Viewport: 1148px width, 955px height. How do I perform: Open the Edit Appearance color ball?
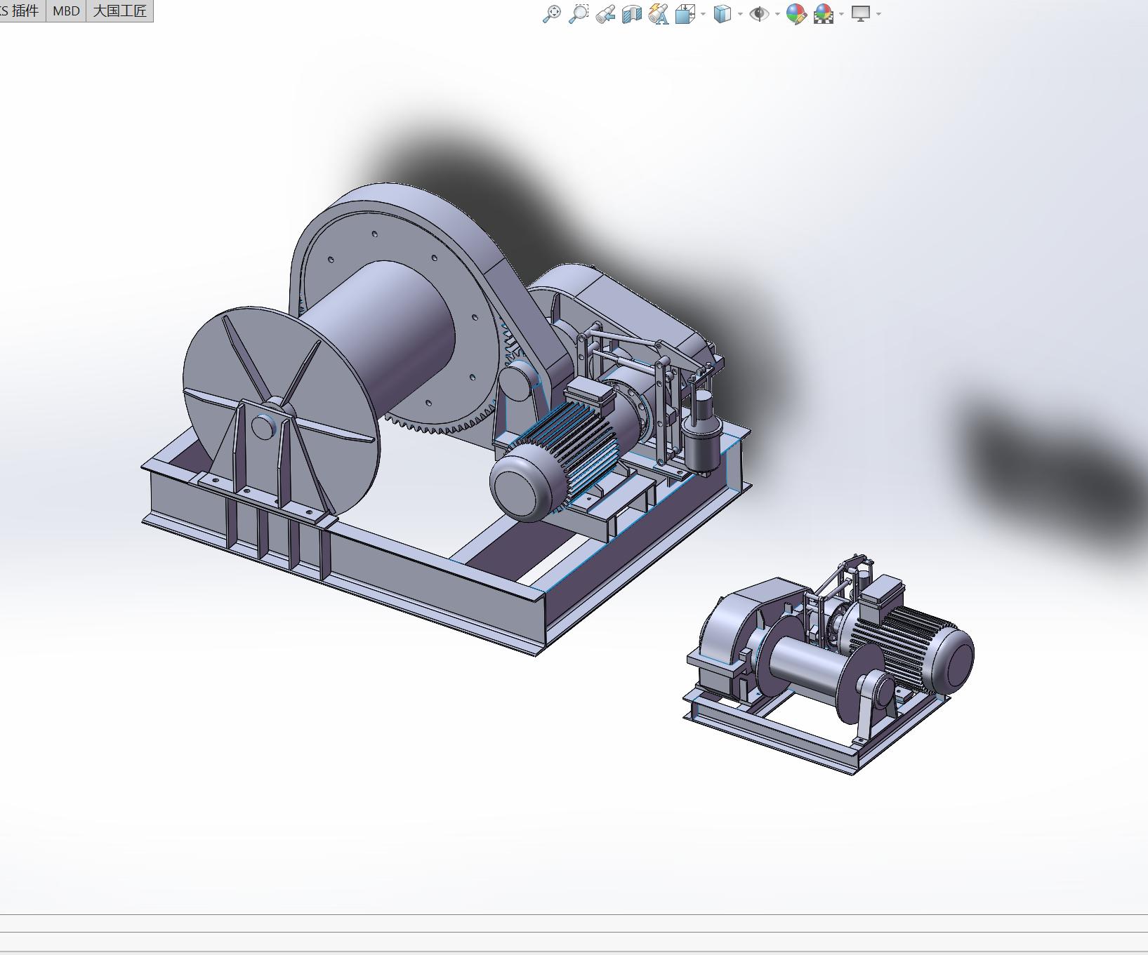click(796, 14)
